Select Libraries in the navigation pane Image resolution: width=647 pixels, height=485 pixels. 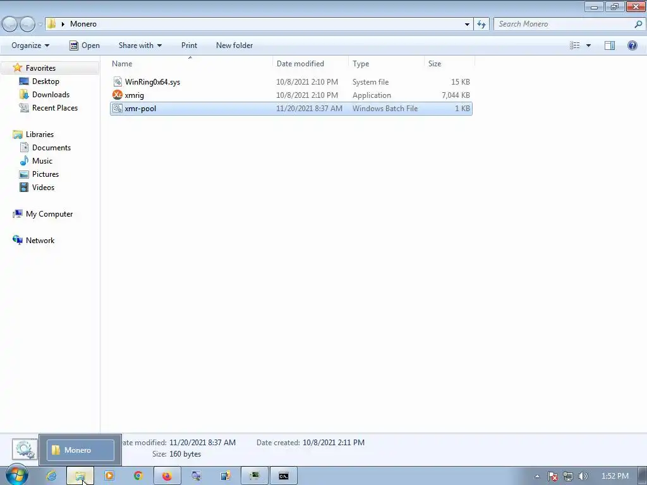40,134
